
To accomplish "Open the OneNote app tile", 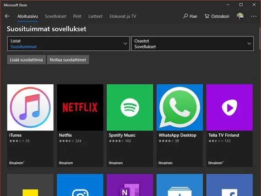I will tap(130, 185).
